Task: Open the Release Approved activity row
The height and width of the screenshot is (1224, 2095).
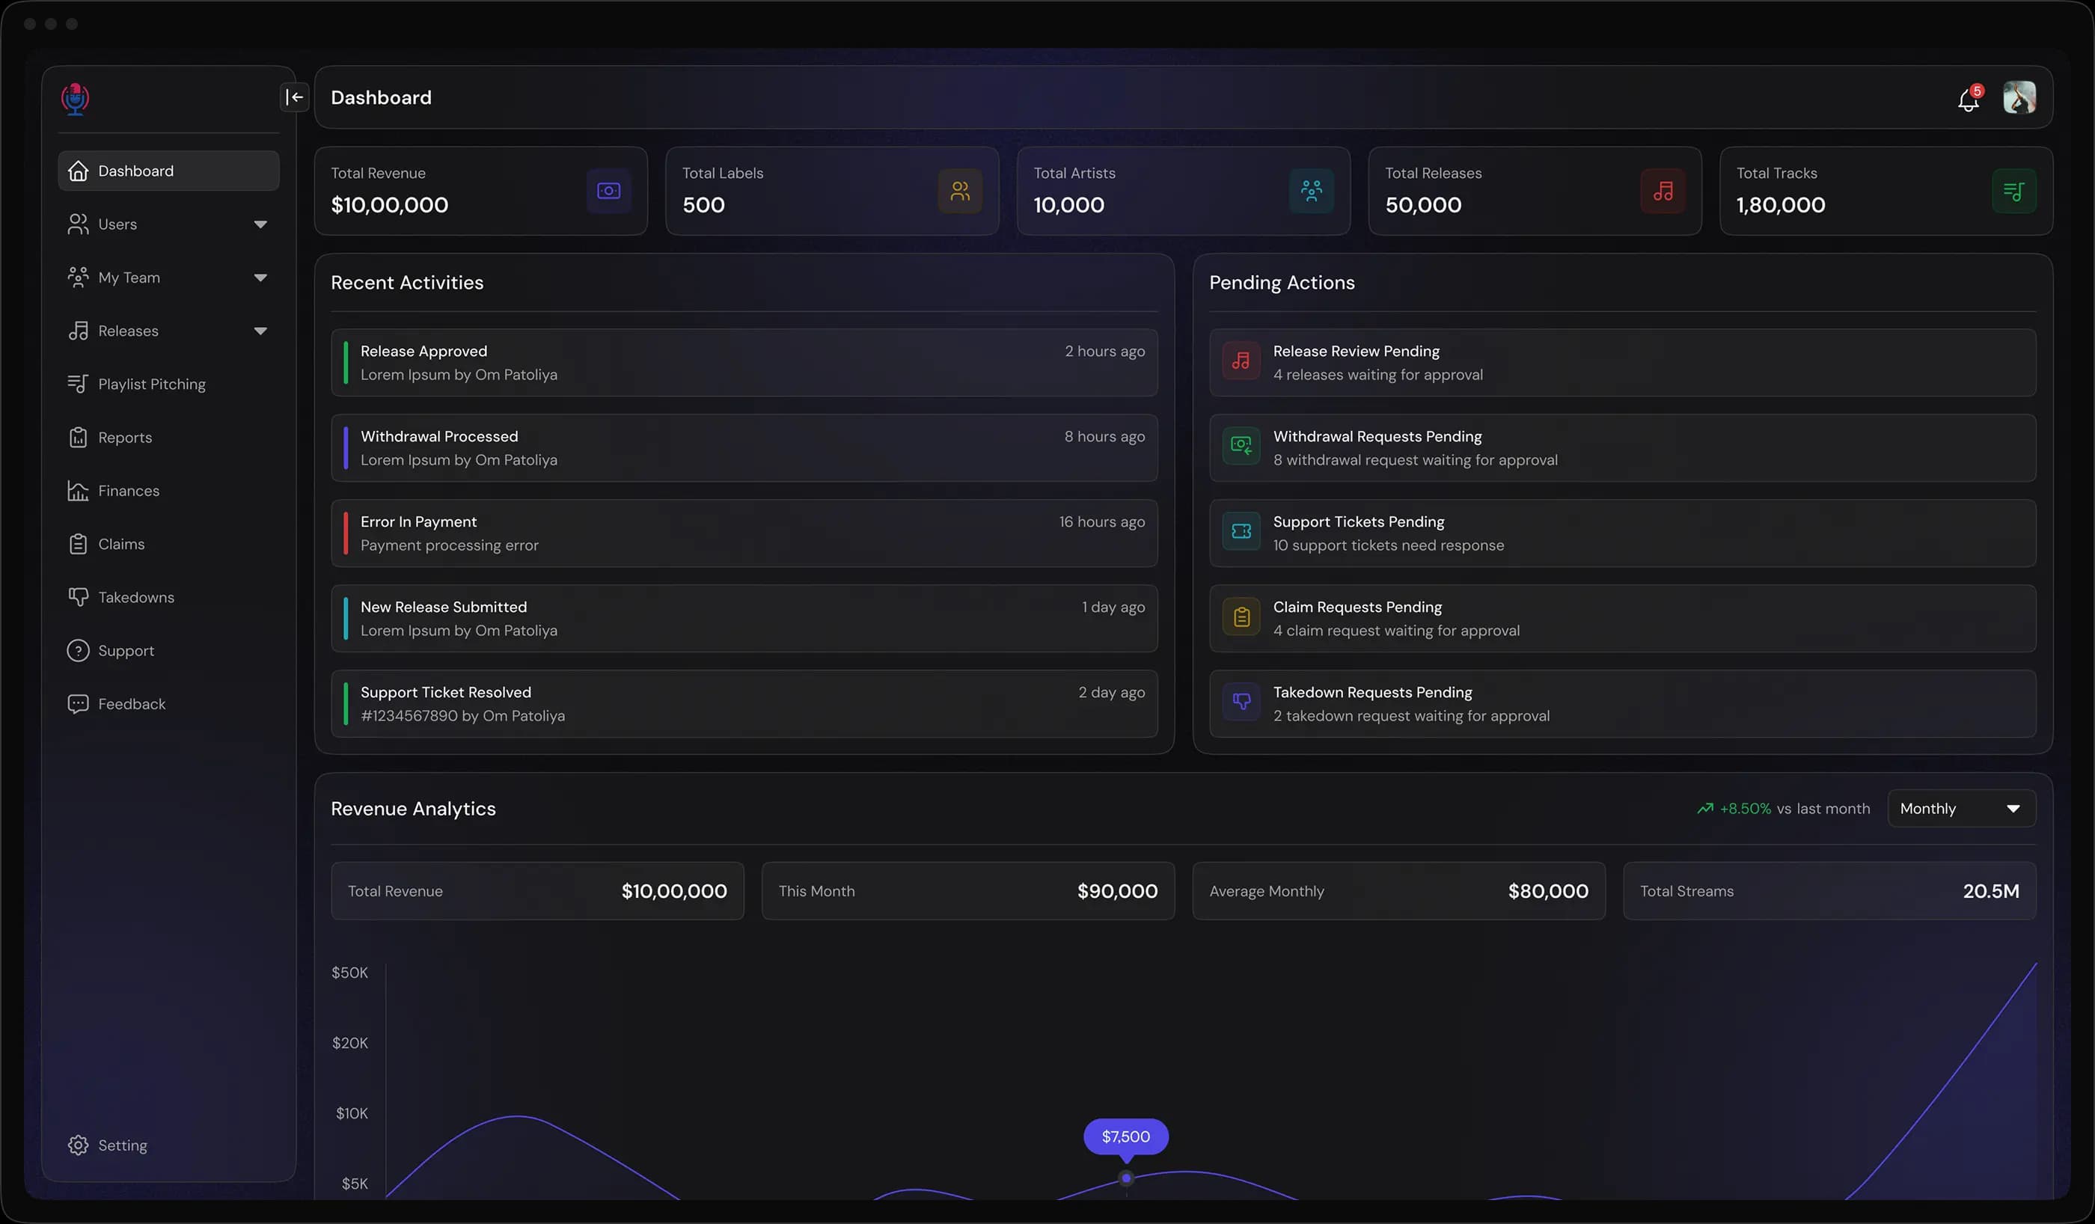Action: click(x=744, y=363)
